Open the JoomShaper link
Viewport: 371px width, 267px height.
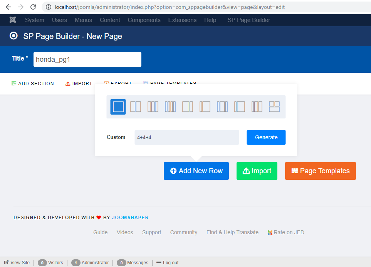pyautogui.click(x=130, y=218)
